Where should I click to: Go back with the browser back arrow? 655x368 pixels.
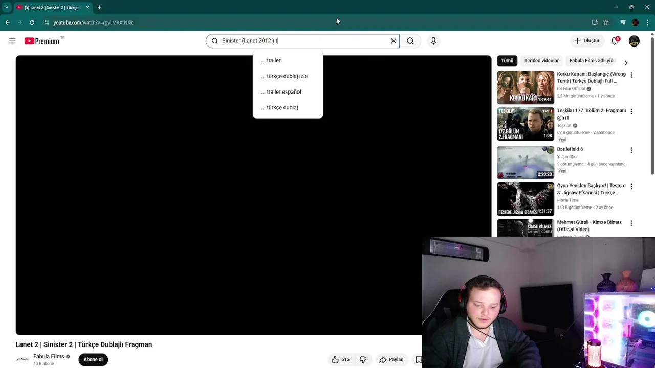[7, 22]
